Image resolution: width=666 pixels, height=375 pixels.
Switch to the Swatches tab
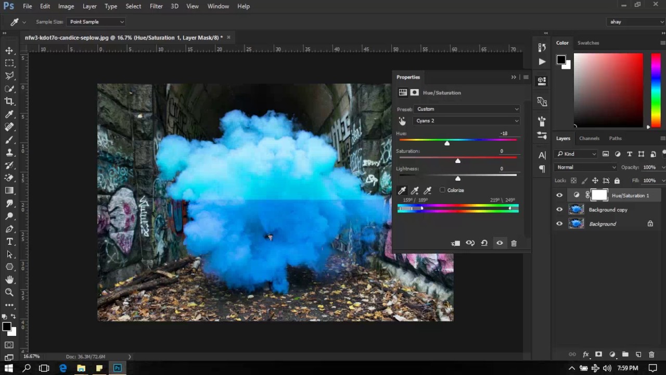pyautogui.click(x=588, y=43)
